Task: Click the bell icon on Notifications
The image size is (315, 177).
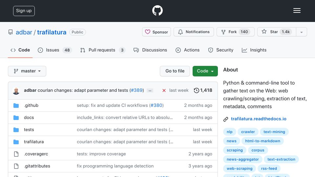Action: click(180, 32)
